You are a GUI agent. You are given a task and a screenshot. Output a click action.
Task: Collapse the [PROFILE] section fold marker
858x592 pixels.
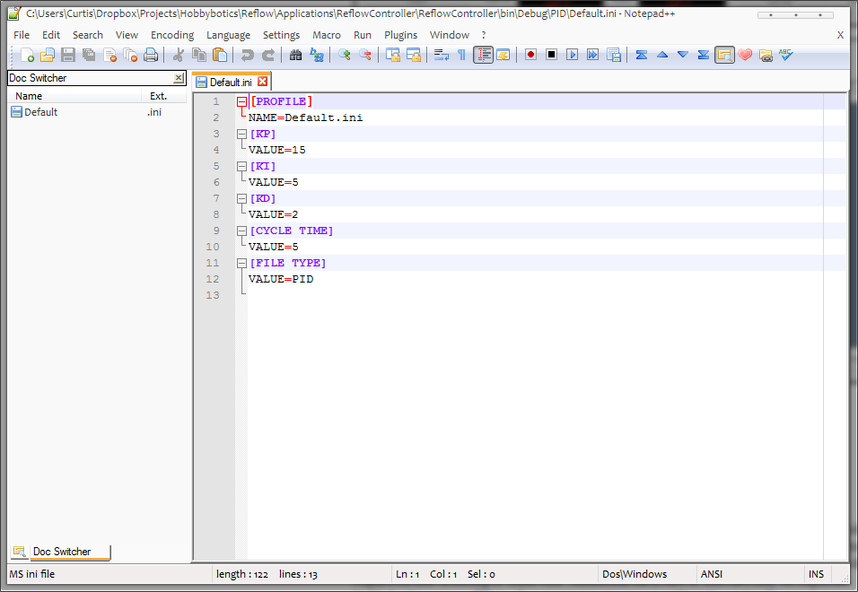(x=241, y=102)
